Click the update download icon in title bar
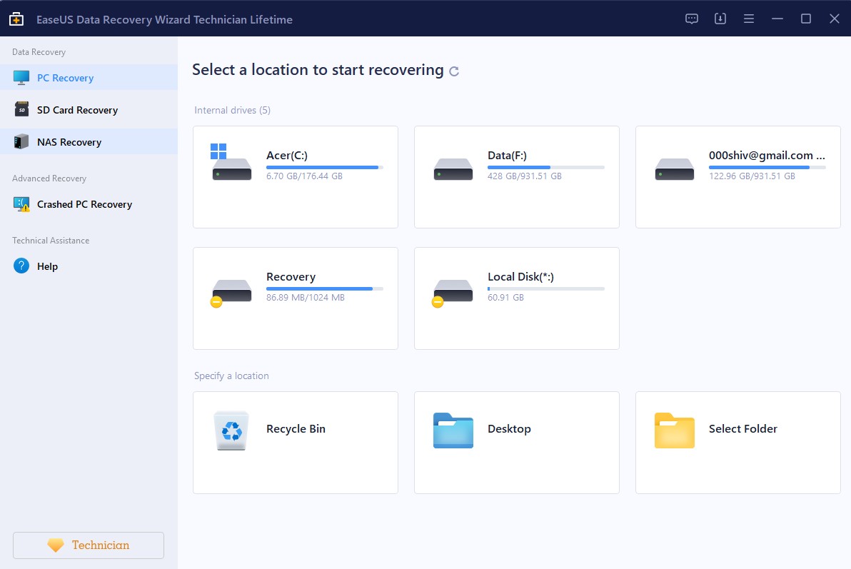 click(720, 19)
